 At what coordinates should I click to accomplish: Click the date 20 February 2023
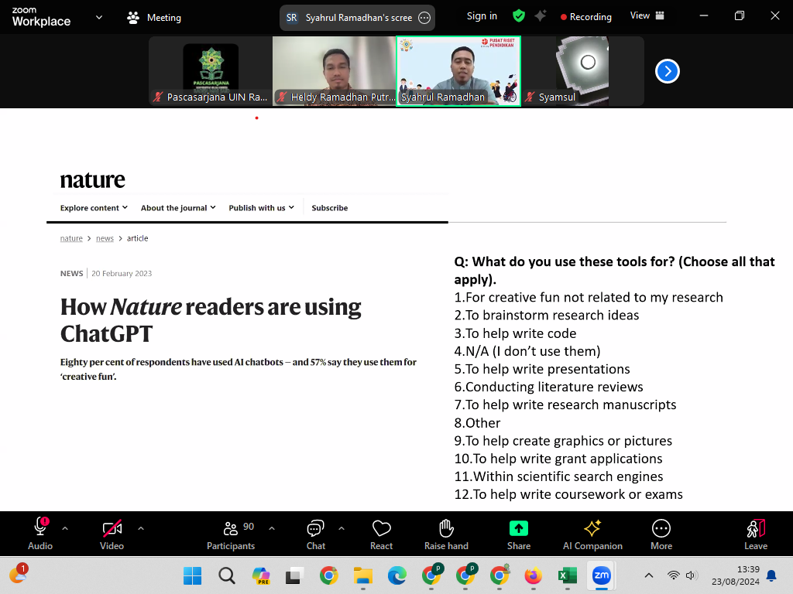122,273
